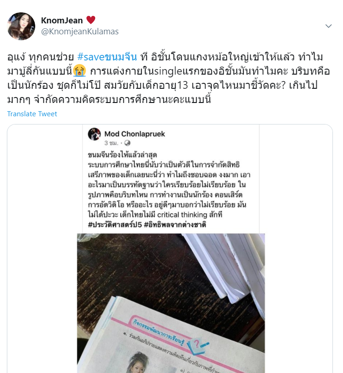Open the embedded textbook photo
This screenshot has height=373, width=343.
pyautogui.click(x=171, y=303)
